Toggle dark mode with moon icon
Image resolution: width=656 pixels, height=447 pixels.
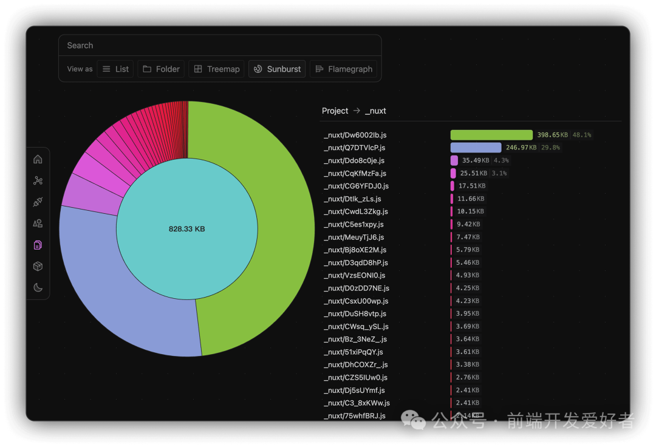tap(38, 287)
